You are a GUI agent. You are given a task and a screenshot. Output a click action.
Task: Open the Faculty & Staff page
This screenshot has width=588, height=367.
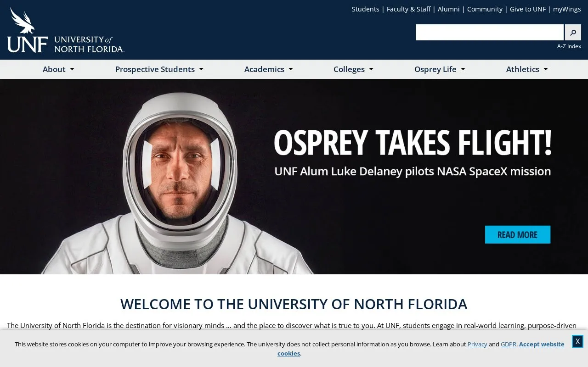pos(409,9)
